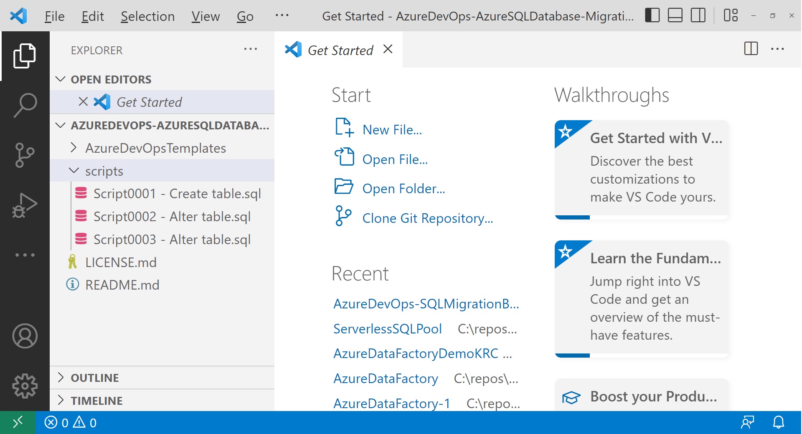Open the File menu
Screen dimensions: 802x434
click(54, 16)
